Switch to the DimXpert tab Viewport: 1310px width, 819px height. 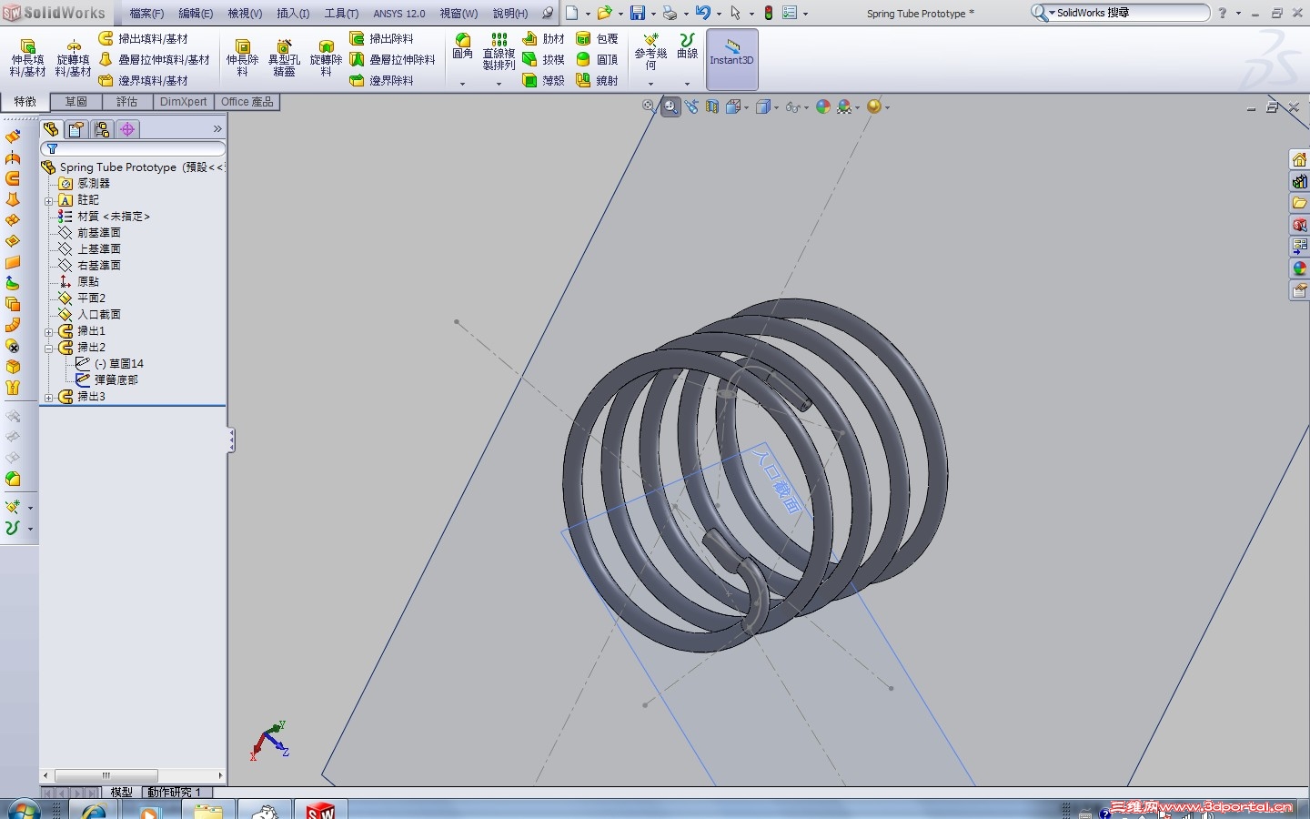184,102
